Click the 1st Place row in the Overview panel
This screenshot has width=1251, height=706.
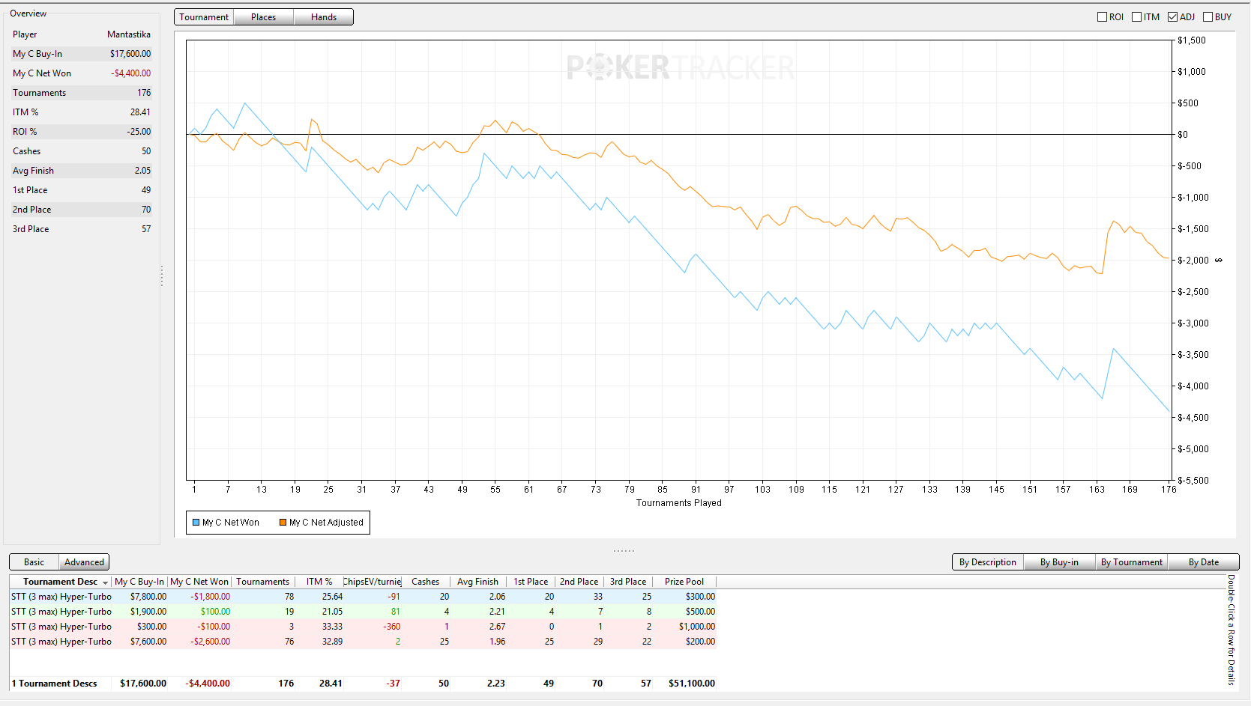(82, 190)
